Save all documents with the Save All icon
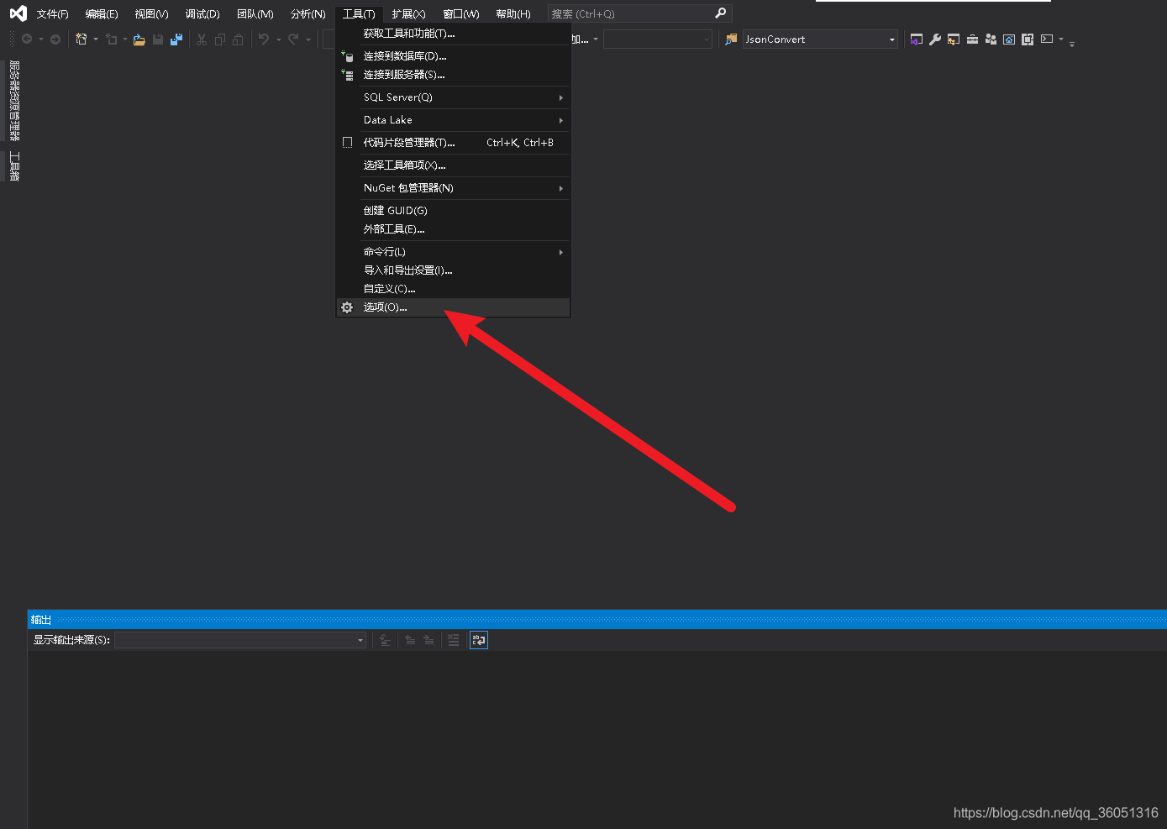This screenshot has height=829, width=1167. tap(177, 39)
